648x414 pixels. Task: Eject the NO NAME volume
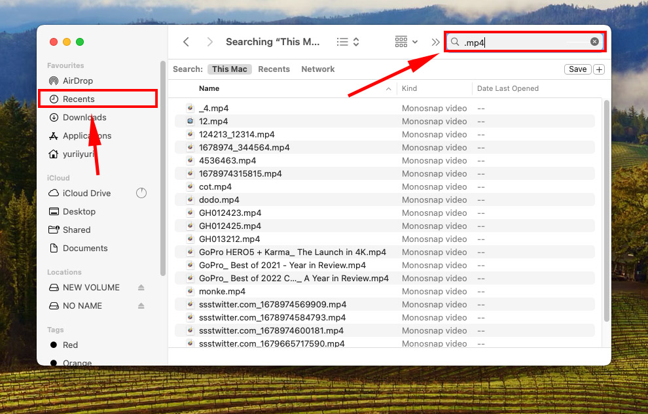pos(140,305)
